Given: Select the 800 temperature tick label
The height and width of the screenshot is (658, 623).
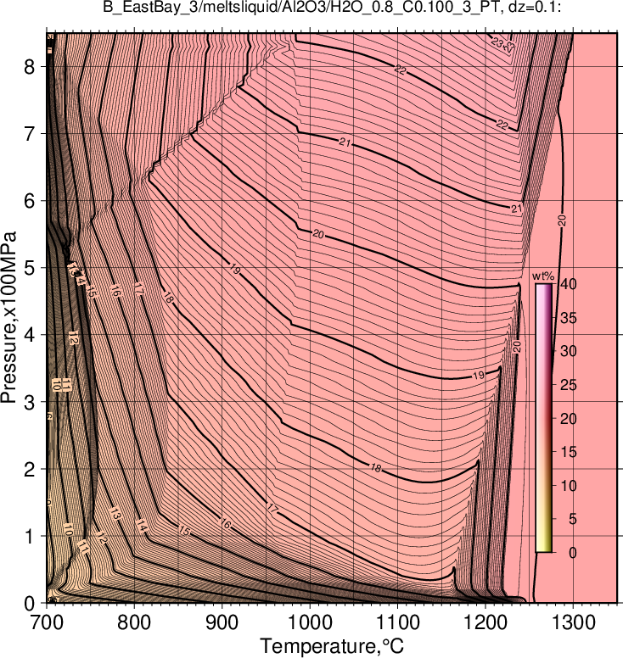Looking at the screenshot, I should [134, 622].
